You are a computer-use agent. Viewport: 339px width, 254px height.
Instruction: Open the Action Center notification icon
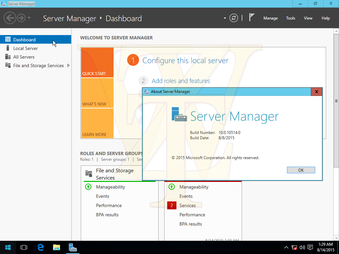(310, 247)
